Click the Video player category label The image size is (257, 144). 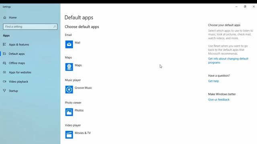tap(73, 125)
